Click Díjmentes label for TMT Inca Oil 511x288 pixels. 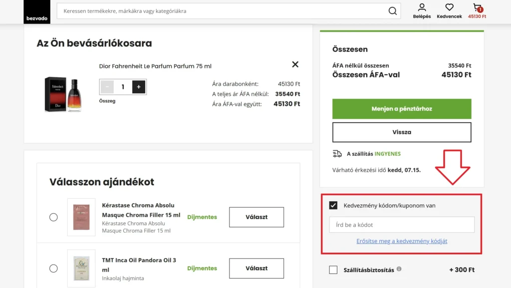click(202, 269)
